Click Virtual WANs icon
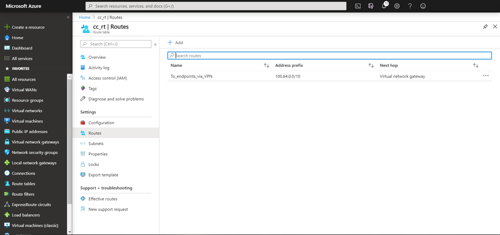Viewport: 500px width, 235px height. 6,90
